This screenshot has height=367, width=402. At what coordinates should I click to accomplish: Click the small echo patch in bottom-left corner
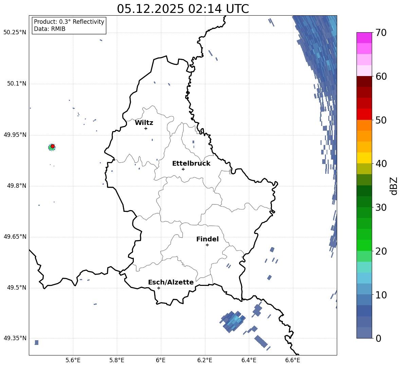point(37,342)
